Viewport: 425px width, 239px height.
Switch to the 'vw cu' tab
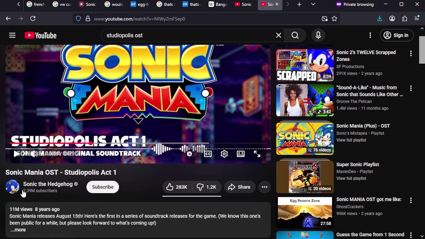tap(62, 4)
